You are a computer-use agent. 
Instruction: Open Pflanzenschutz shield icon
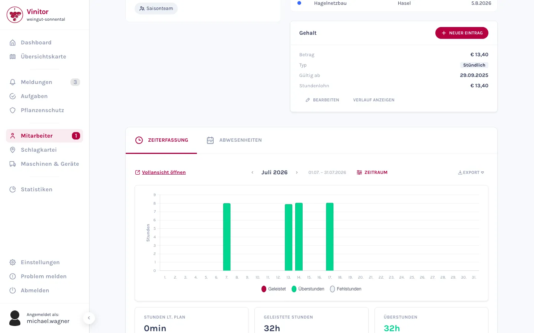pos(13,110)
